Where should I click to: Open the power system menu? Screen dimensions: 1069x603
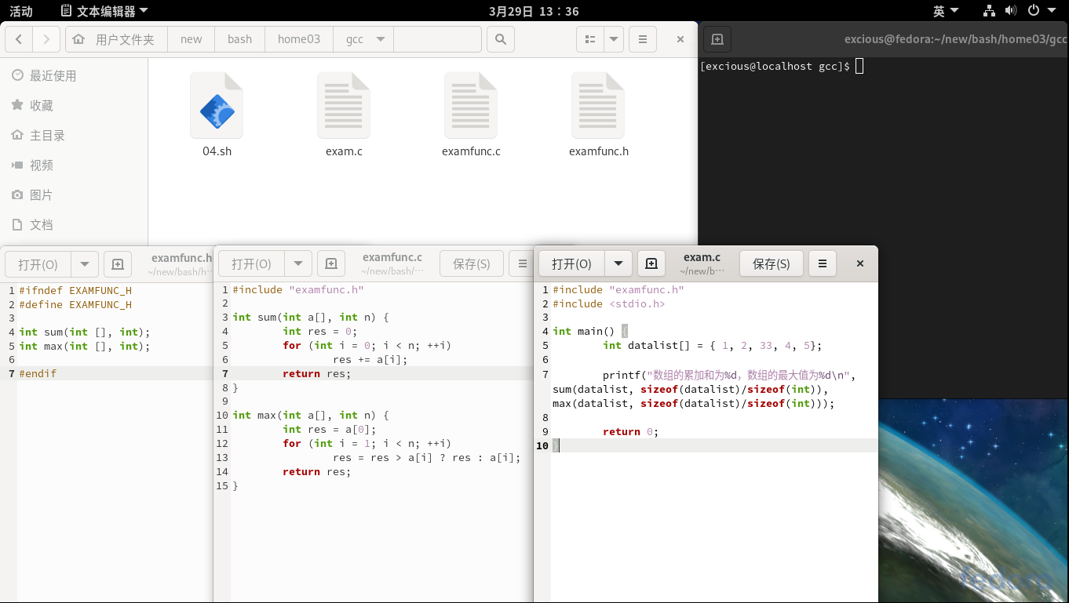pos(1041,11)
